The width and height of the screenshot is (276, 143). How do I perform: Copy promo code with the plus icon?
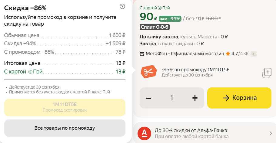(267, 73)
